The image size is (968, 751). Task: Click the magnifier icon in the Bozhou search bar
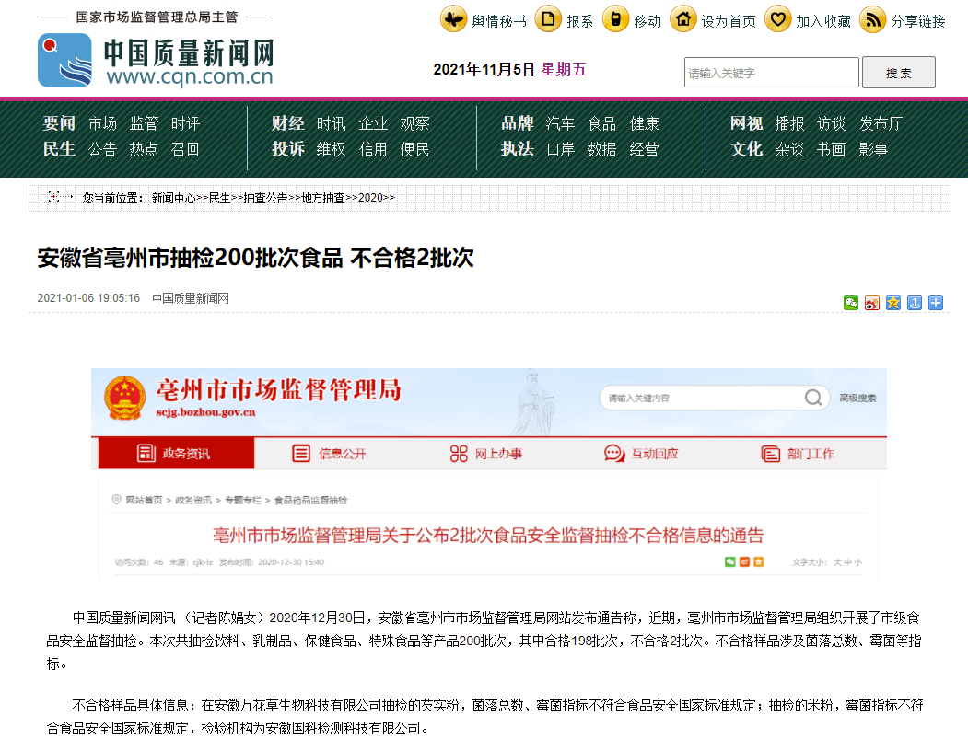(813, 398)
